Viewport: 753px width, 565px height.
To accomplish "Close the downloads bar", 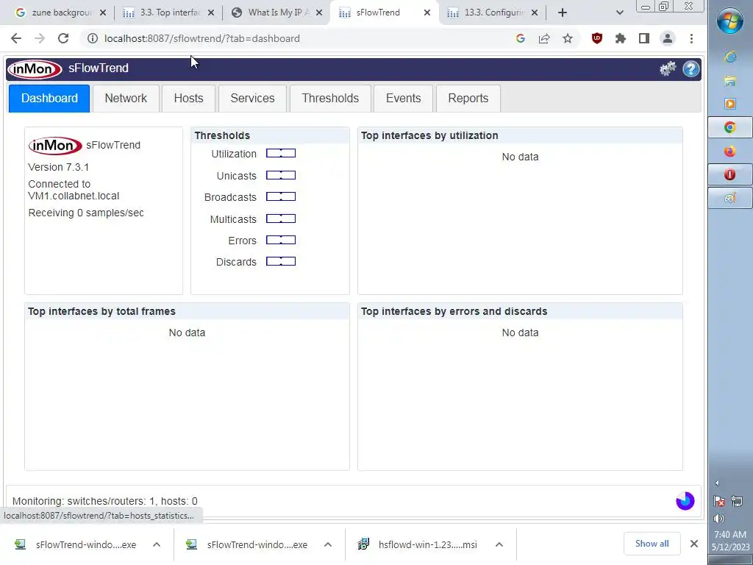I will point(694,544).
